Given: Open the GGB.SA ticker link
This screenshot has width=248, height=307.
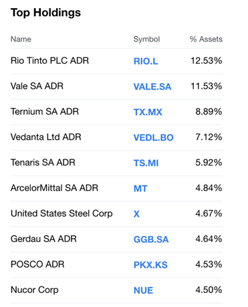Looking at the screenshot, I should click(151, 239).
